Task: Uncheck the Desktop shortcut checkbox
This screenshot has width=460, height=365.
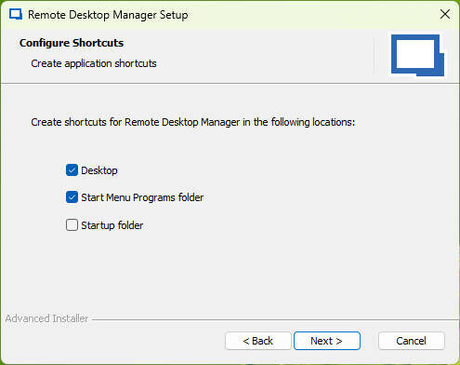Action: [72, 170]
